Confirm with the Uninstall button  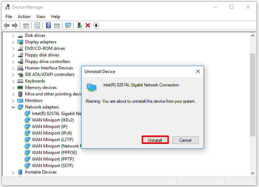coord(155,140)
